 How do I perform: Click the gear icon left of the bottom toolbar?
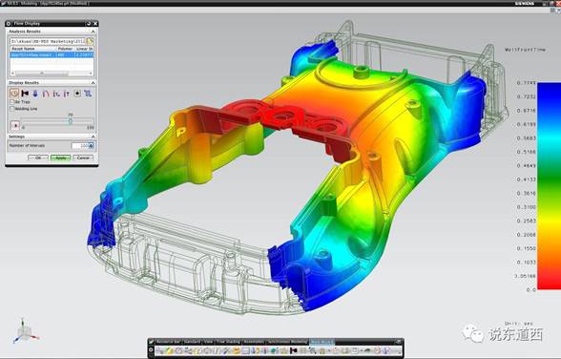(151, 350)
